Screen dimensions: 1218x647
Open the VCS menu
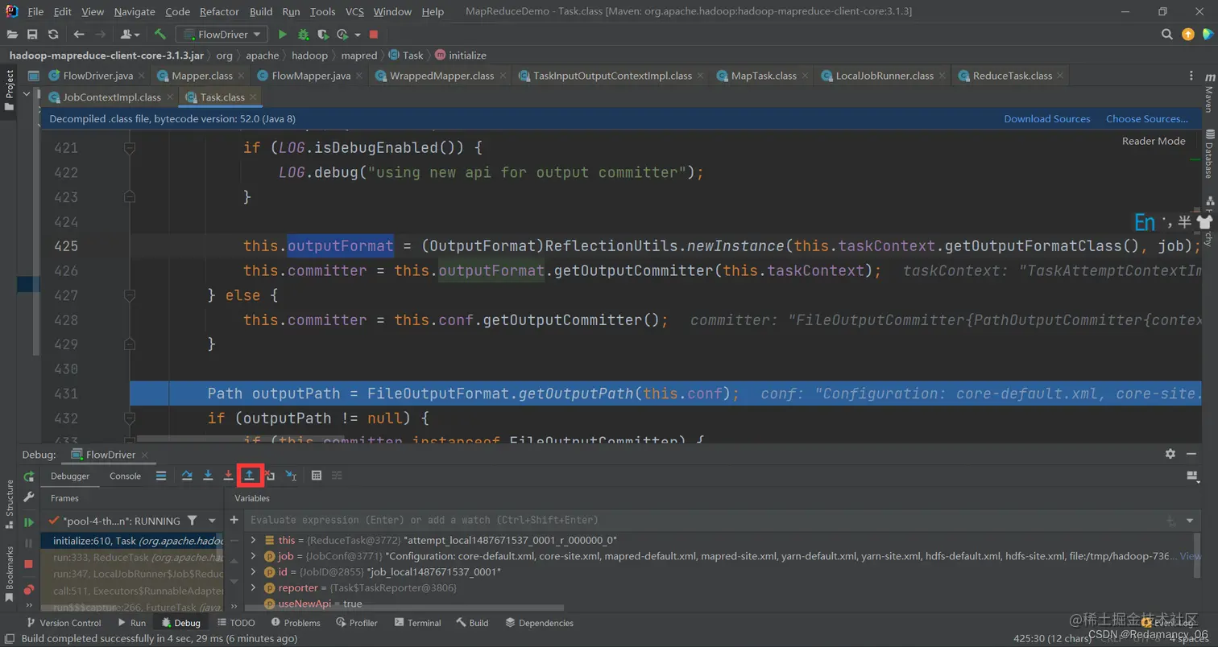tap(354, 12)
